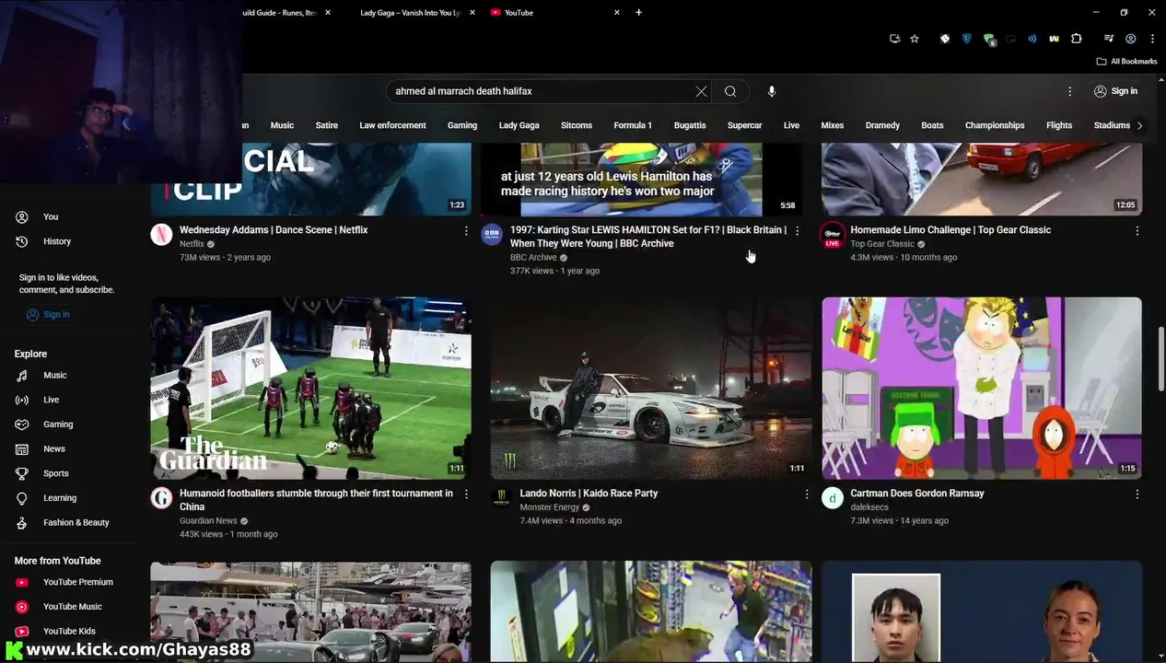Open options for Cartman Does Gordon Ramsay video
The image size is (1166, 663).
point(1137,494)
